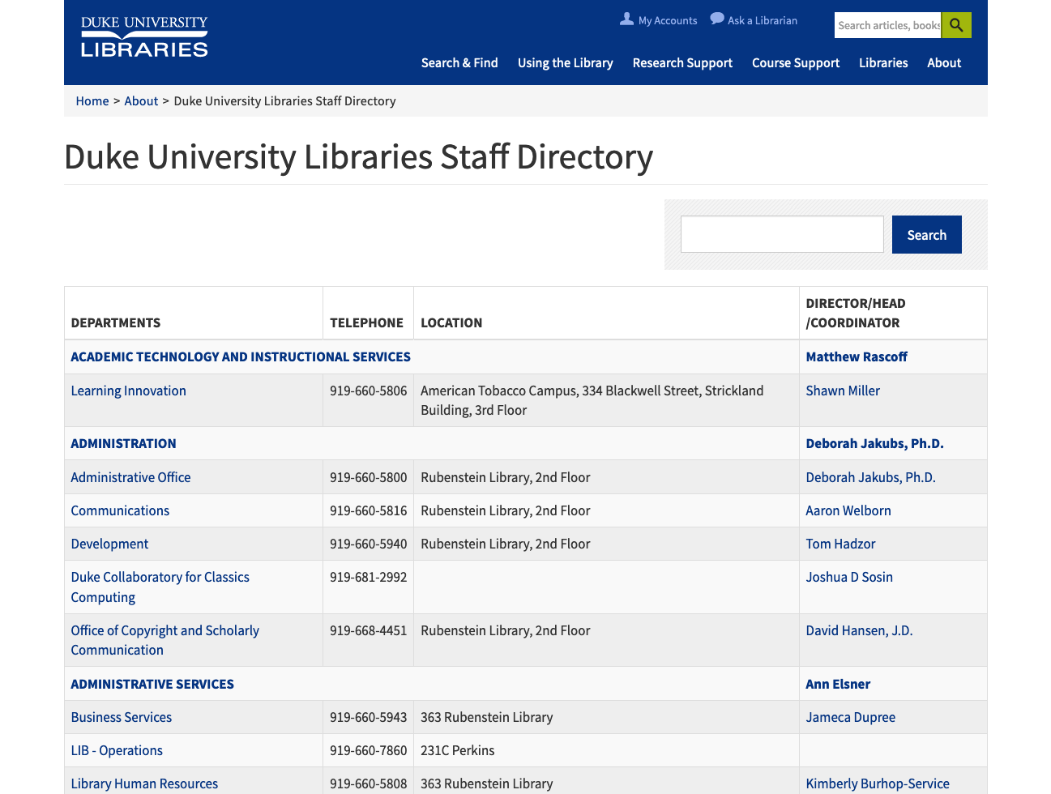Image resolution: width=1051 pixels, height=794 pixels.
Task: Open David Hansen, J.D. profile
Action: tap(859, 630)
